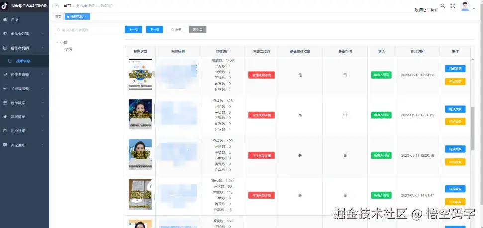Close the 视频信息 page tab
Screen dimensions: 483x228
pyautogui.click(x=86, y=16)
